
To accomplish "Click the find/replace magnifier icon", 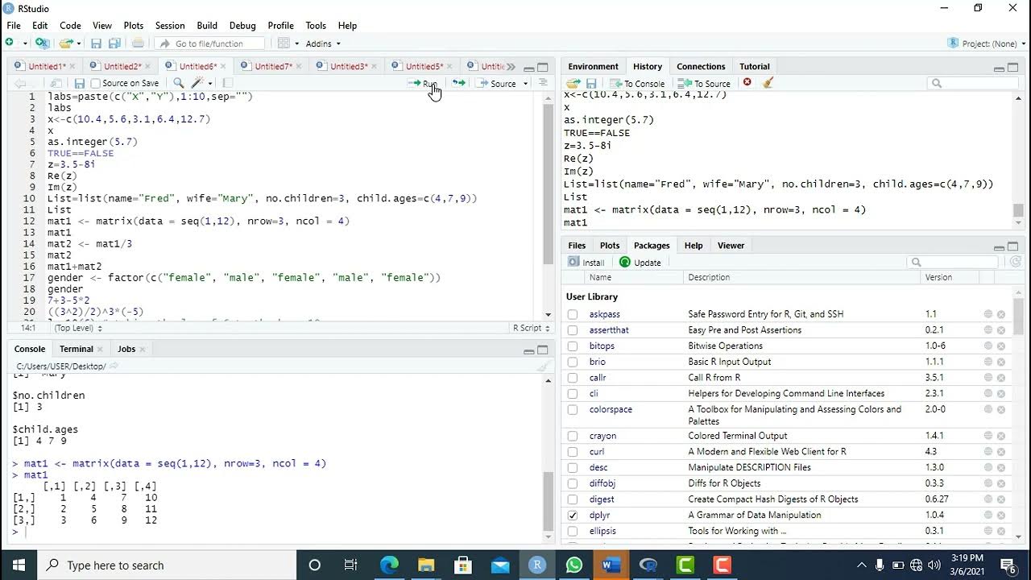I will [x=178, y=83].
